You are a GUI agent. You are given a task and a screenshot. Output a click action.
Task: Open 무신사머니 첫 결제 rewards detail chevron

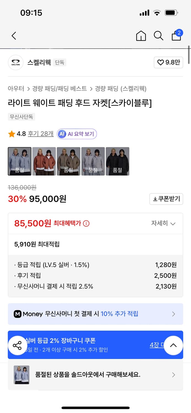(x=173, y=314)
